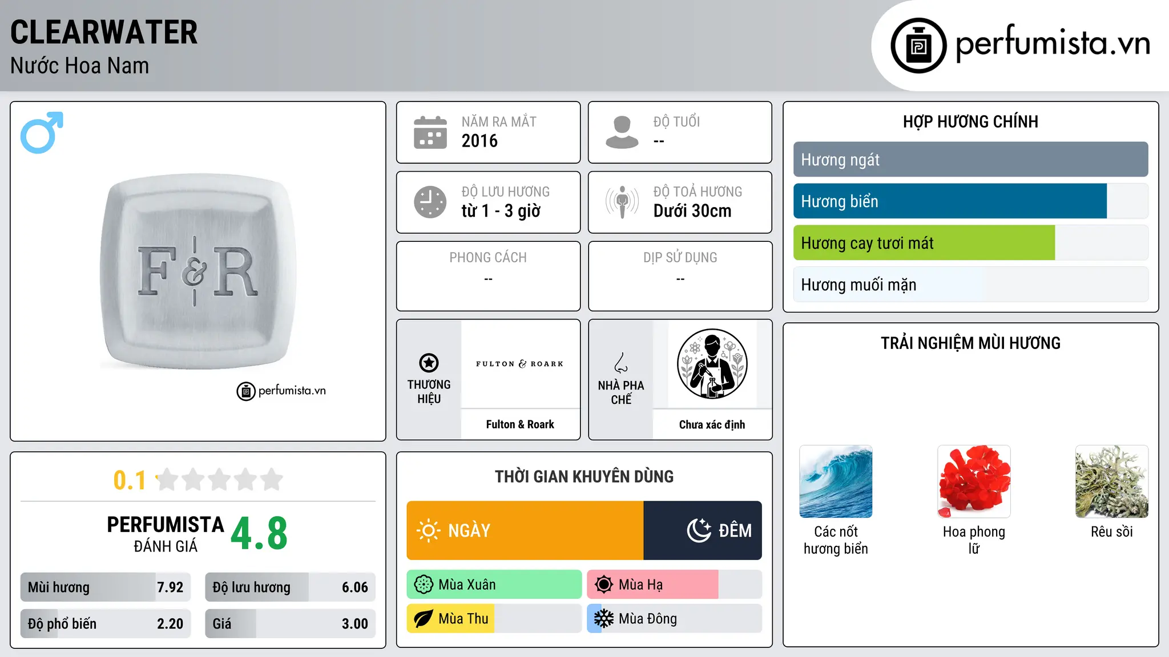This screenshot has height=657, width=1169.
Task: Open the F&R solid cologne product image
Action: pos(198,272)
